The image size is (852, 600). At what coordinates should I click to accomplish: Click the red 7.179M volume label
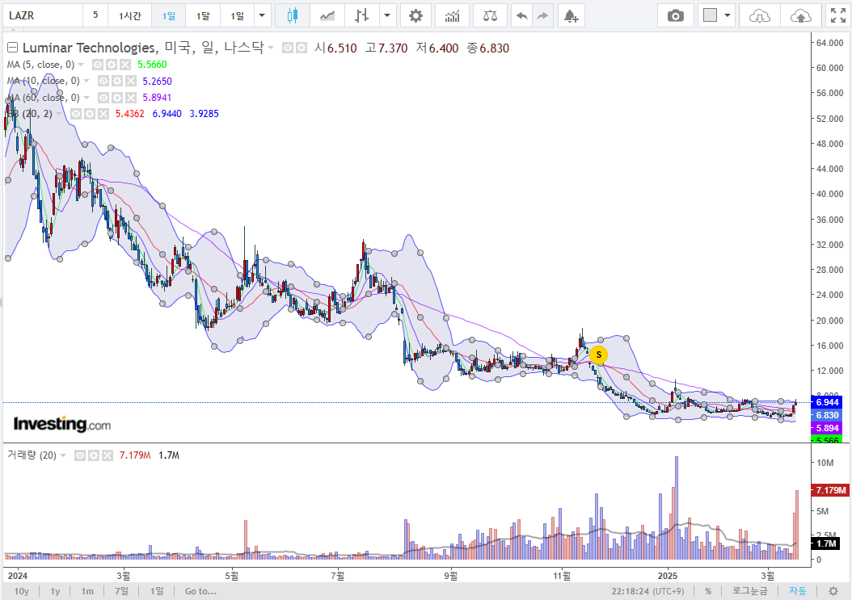830,490
